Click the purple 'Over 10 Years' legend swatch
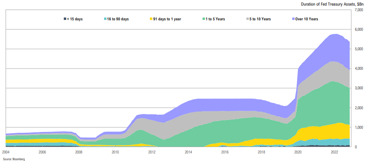This screenshot has width=366, height=161. point(293,19)
